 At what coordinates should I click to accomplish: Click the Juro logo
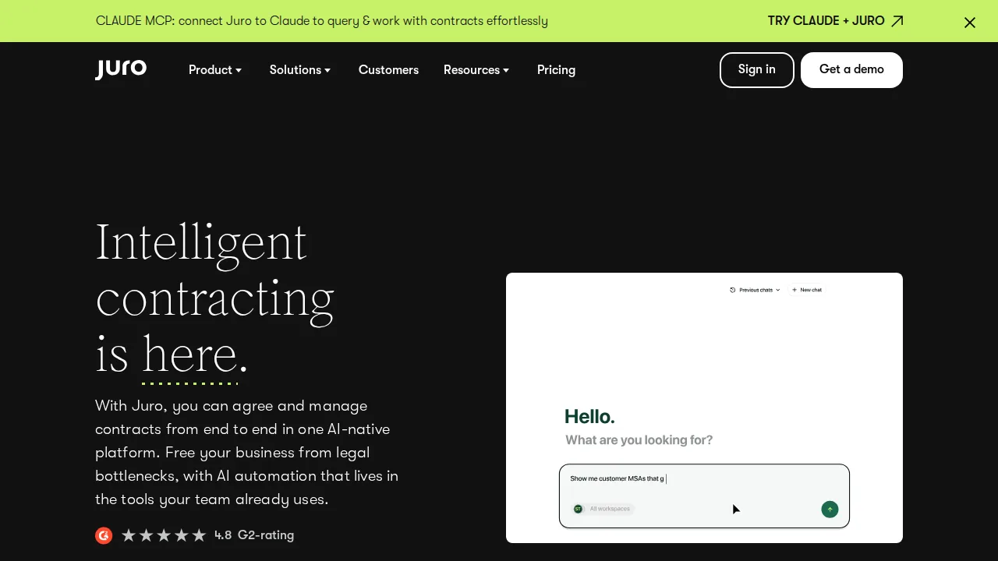[x=121, y=69]
